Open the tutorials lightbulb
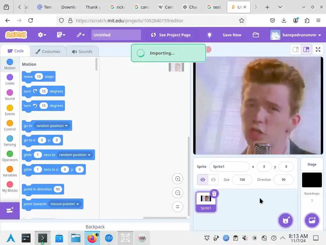Viewport: 326px width, 245px height. click(209, 35)
